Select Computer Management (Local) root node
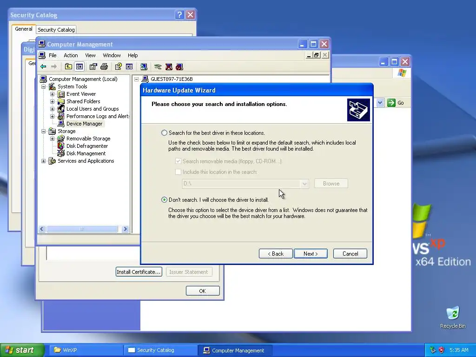This screenshot has width=476, height=357. 83,79
